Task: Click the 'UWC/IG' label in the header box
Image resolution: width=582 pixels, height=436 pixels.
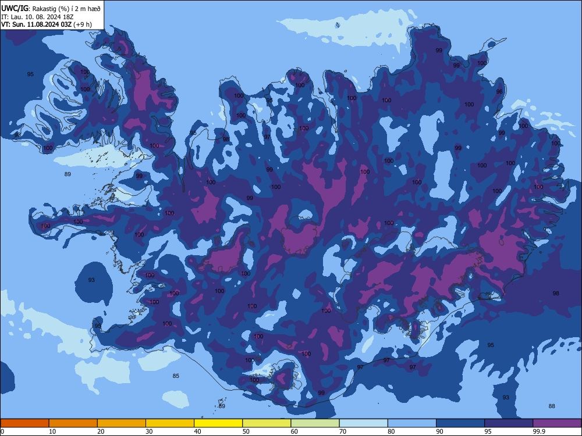Action: [15, 8]
